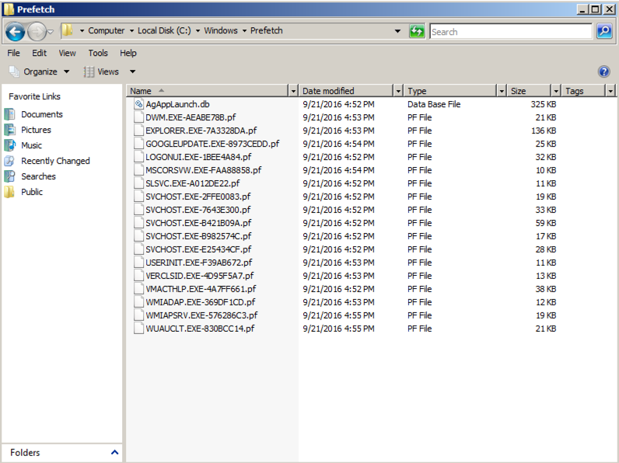
Task: Select WMIAPSRV.EXE-576286C3.pf file name
Action: (201, 315)
